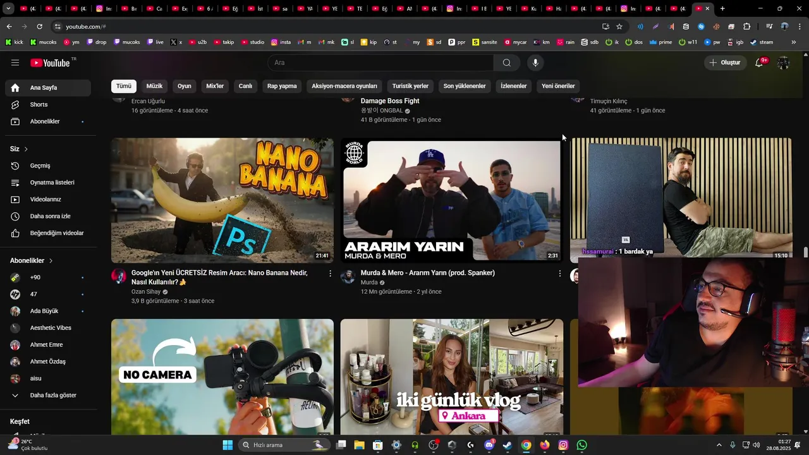Open the YouTube account avatar menu
The width and height of the screenshot is (809, 455).
[x=784, y=63]
